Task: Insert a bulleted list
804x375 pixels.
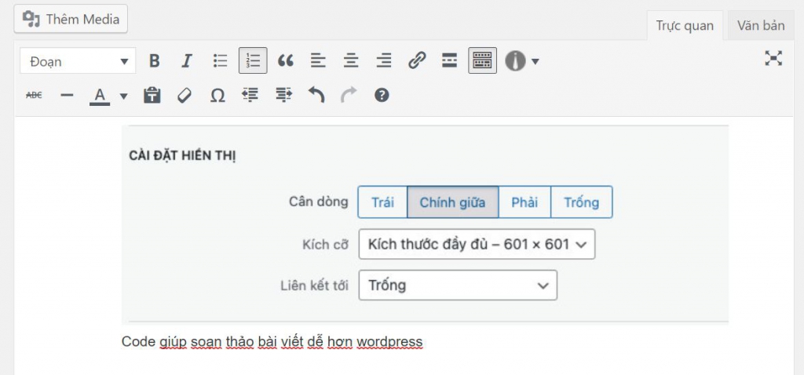Action: pyautogui.click(x=220, y=61)
